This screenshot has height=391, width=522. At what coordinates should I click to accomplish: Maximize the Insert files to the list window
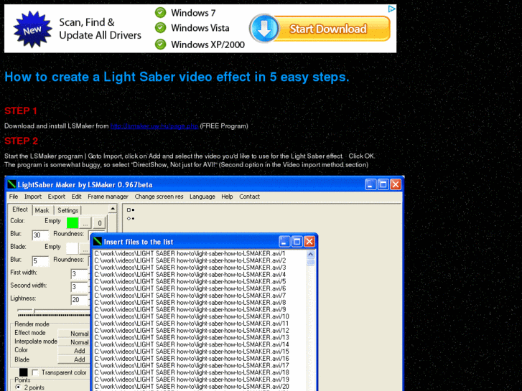point(297,241)
